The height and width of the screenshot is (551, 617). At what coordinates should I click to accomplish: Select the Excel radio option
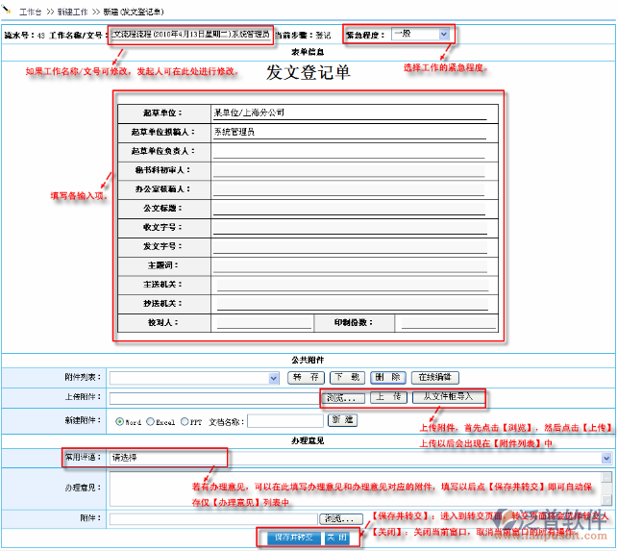coord(150,421)
